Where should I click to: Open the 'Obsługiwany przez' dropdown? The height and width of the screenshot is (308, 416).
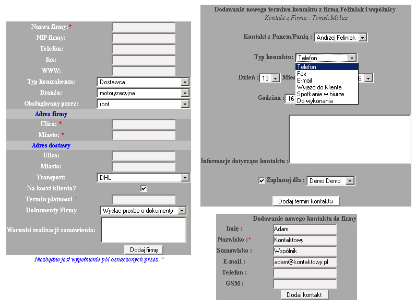click(185, 104)
